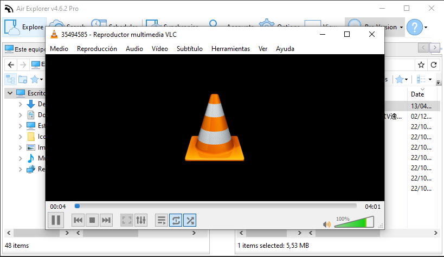The width and height of the screenshot is (444, 257).
Task: Open the Reproducción menu in VLC
Action: pos(97,49)
